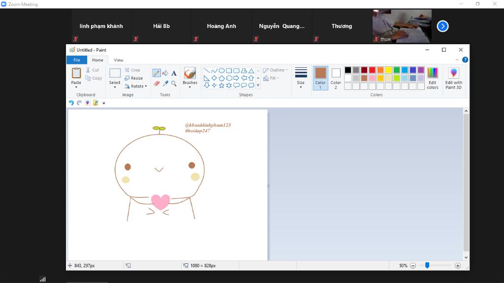Open the Rotate dropdown
Image resolution: width=504 pixels, height=283 pixels.
(136, 86)
